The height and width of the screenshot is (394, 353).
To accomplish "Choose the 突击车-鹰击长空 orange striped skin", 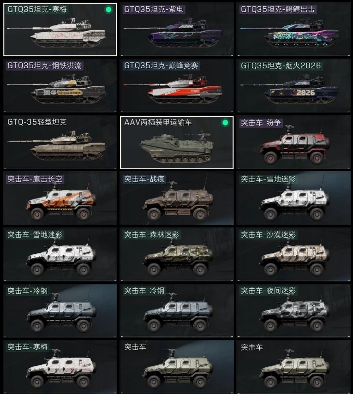I will coord(60,198).
